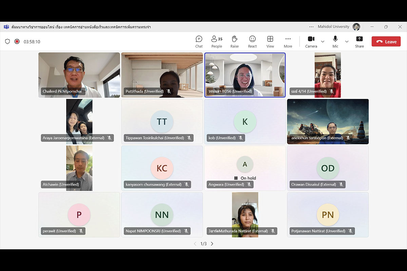
Task: Open the React emoji menu
Action: click(252, 42)
